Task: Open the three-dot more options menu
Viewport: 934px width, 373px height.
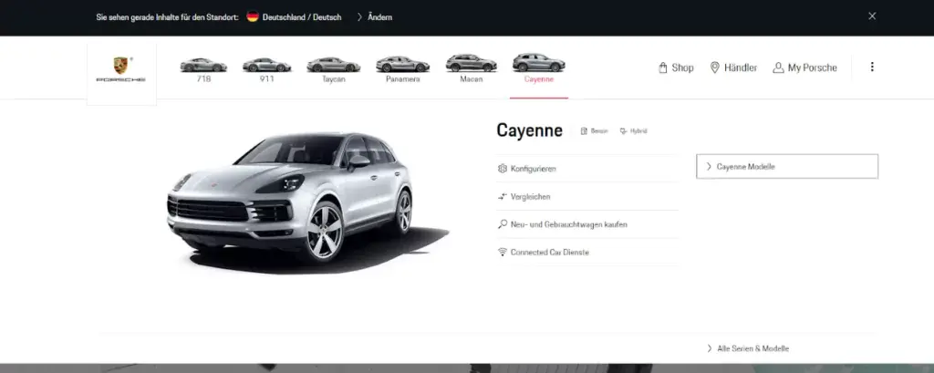Action: pos(872,67)
